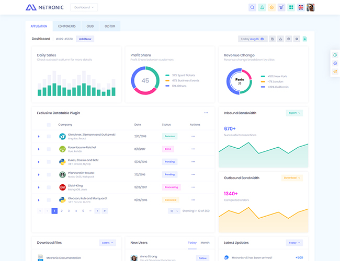Select the Month tab in New Users
340x261 pixels.
(x=205, y=242)
